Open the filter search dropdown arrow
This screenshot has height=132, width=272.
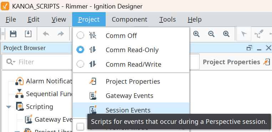click(x=14, y=62)
